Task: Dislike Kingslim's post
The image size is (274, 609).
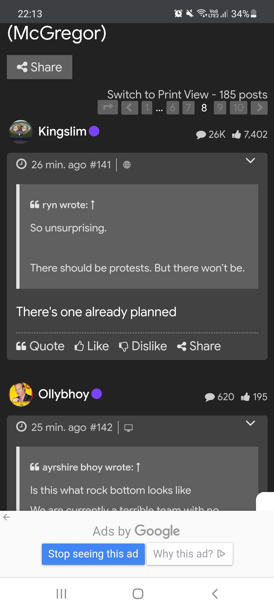Action: [143, 346]
